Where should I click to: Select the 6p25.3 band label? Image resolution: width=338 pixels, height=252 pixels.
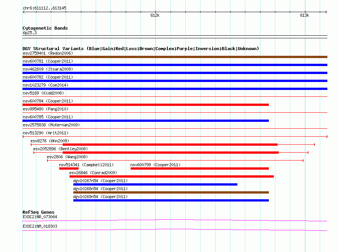pyautogui.click(x=30, y=33)
